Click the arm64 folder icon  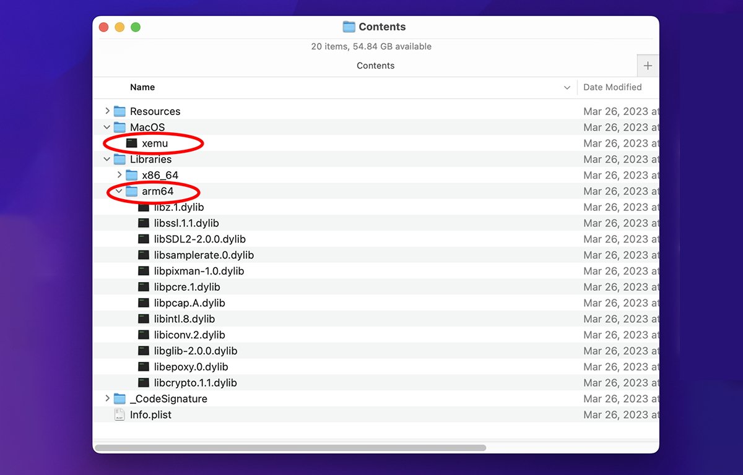(x=131, y=191)
